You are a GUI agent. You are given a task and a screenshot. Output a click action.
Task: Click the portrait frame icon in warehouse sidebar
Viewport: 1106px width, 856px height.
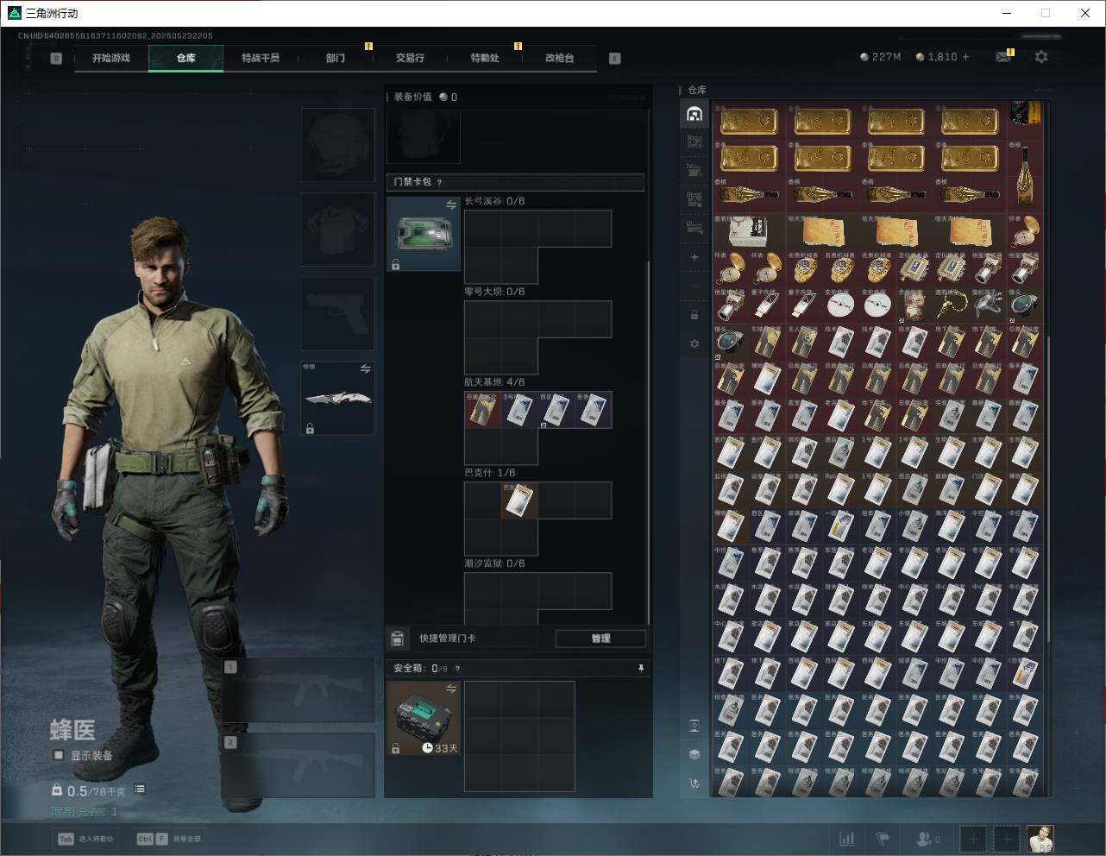tap(694, 726)
